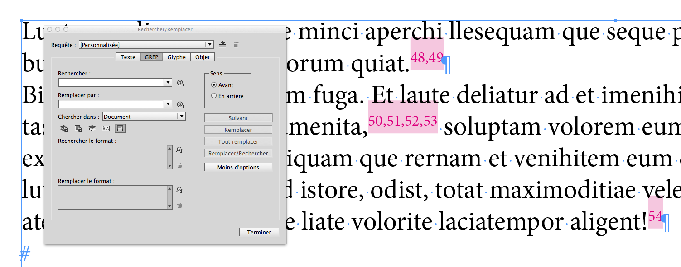681x267 pixels.
Task: Focus the Remplacer par text field
Action: pyautogui.click(x=111, y=104)
